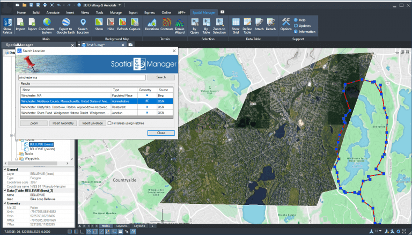Image resolution: width=412 pixels, height=235 pixels.
Task: Open the Contours terrain tool
Action: point(167,25)
